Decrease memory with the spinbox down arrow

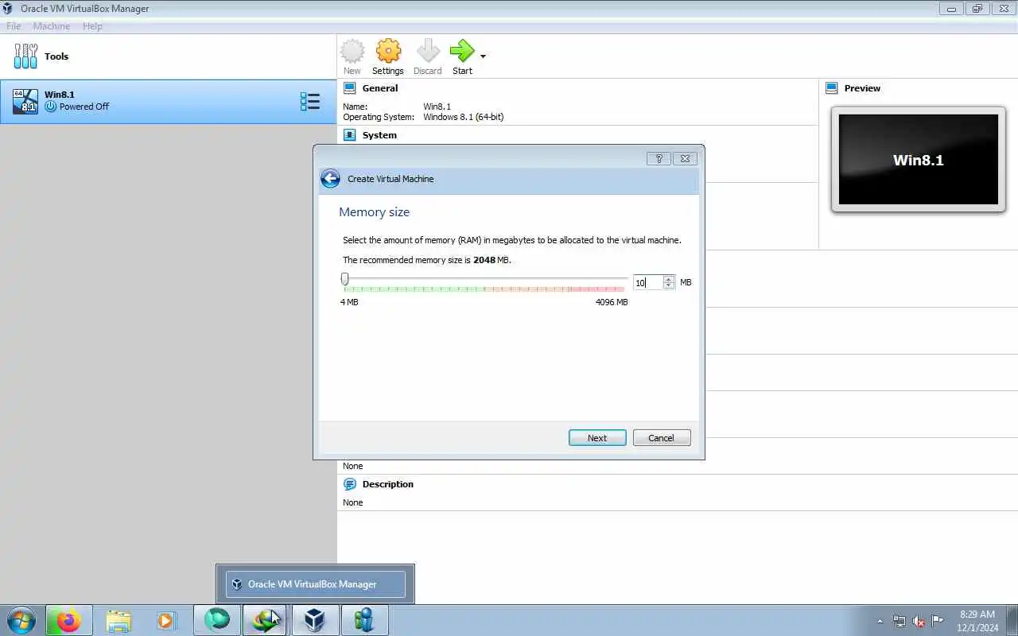(x=668, y=285)
